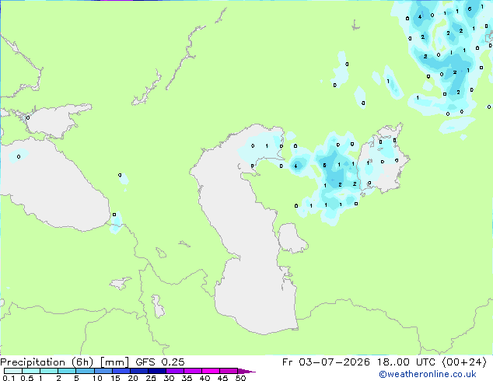Click the '5' precipitation value on map
This screenshot has width=493, height=381.
point(325,166)
